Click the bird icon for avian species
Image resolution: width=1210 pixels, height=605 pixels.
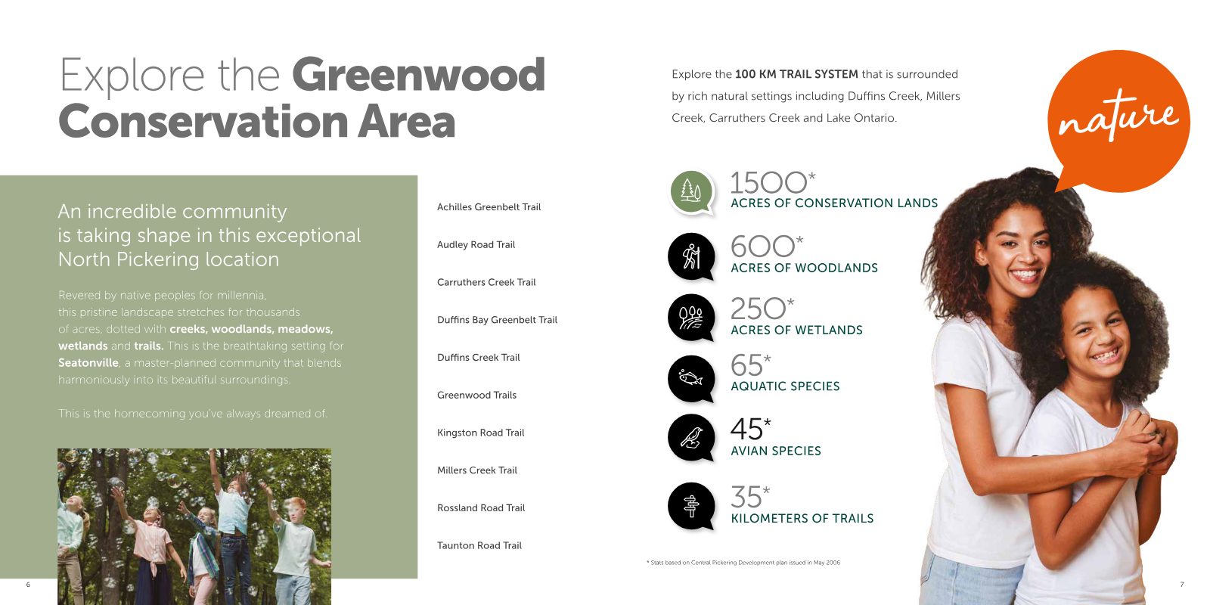pyautogui.click(x=691, y=437)
